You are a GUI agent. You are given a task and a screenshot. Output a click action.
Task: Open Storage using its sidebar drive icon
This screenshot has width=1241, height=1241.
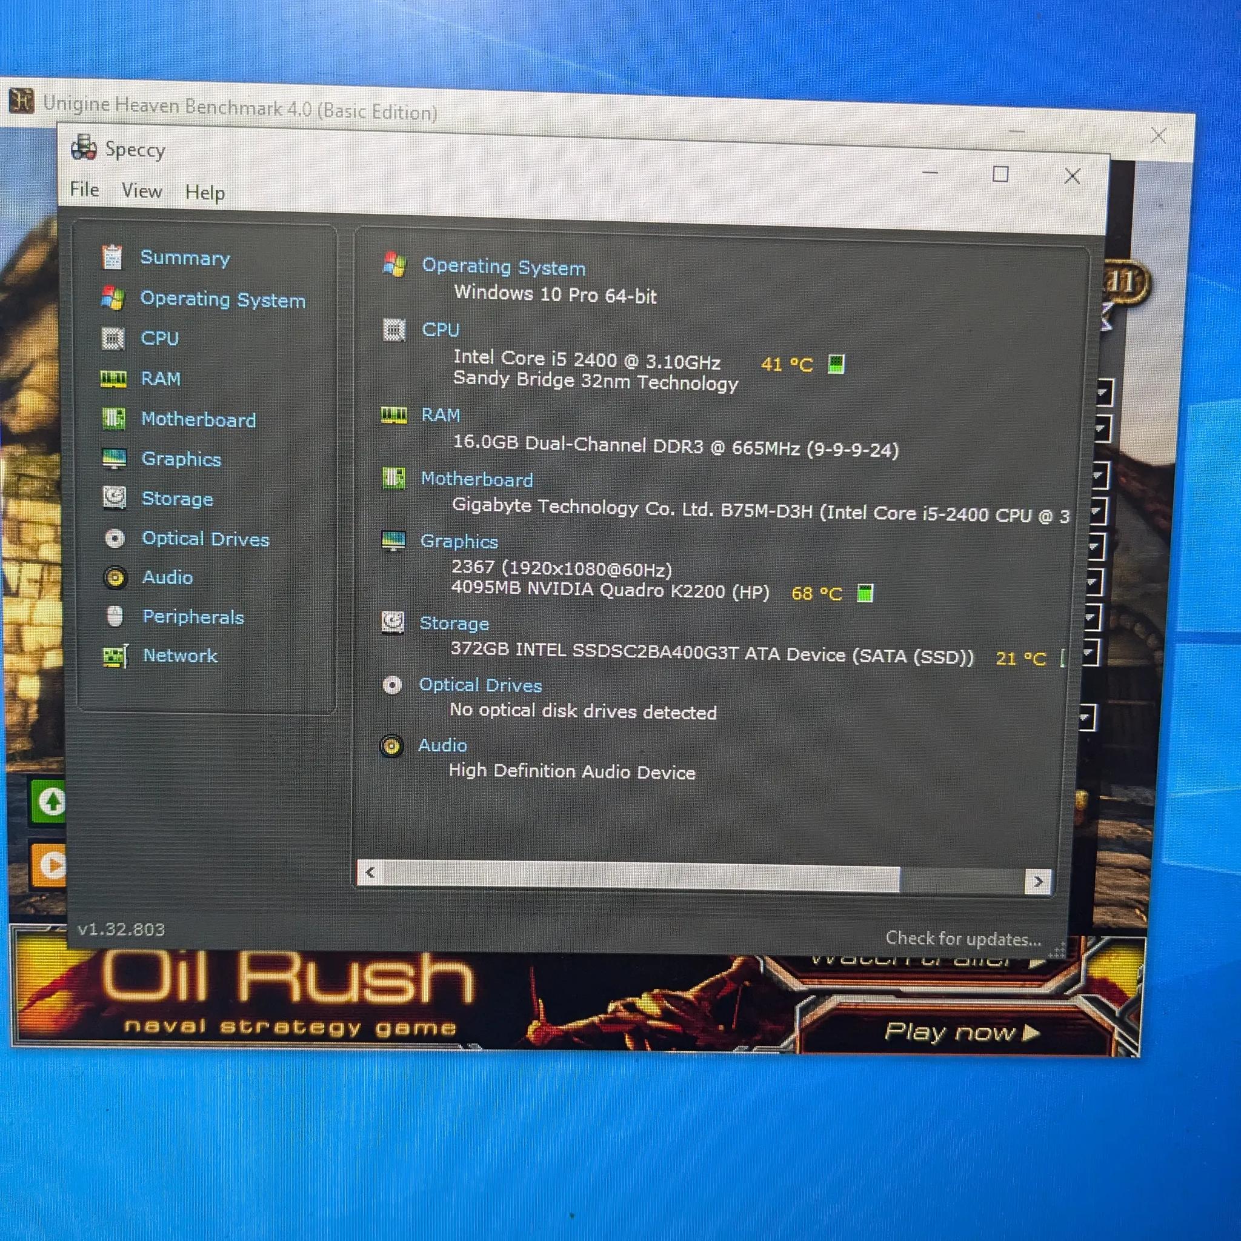coord(115,499)
